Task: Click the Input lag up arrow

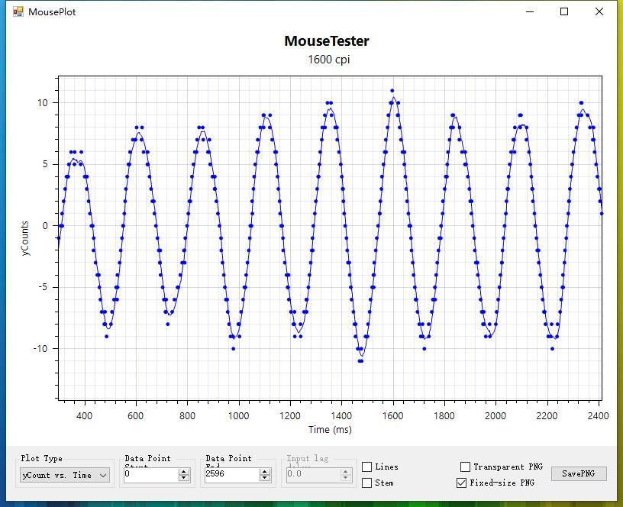Action: click(346, 472)
